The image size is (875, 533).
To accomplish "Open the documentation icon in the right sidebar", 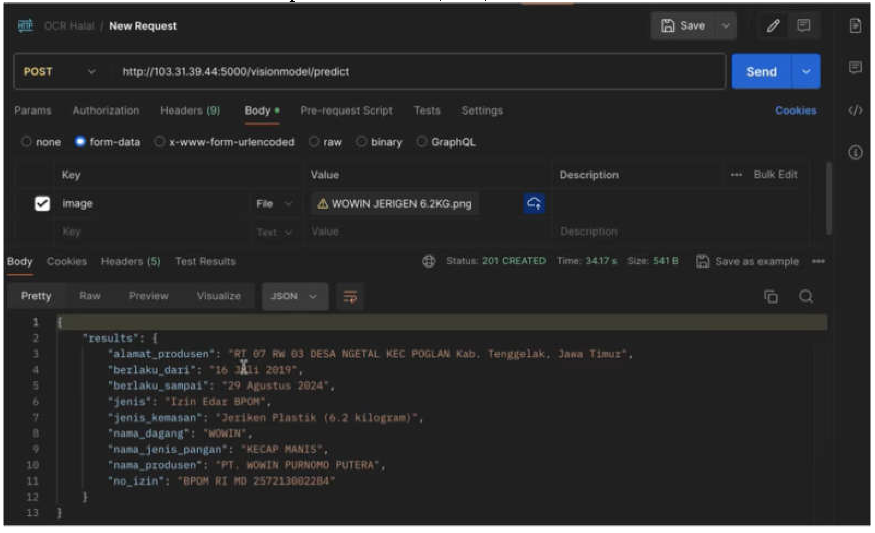I will click(x=855, y=26).
